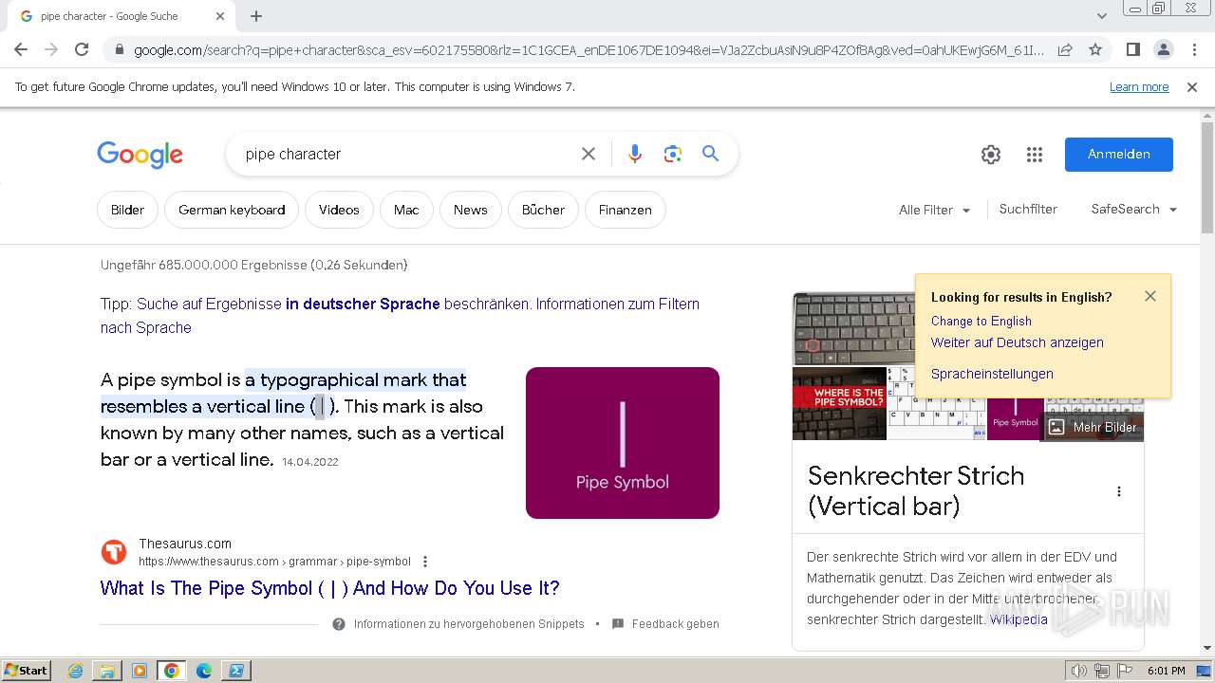Select the Bücher filter chip
The image size is (1215, 683).
(x=543, y=210)
